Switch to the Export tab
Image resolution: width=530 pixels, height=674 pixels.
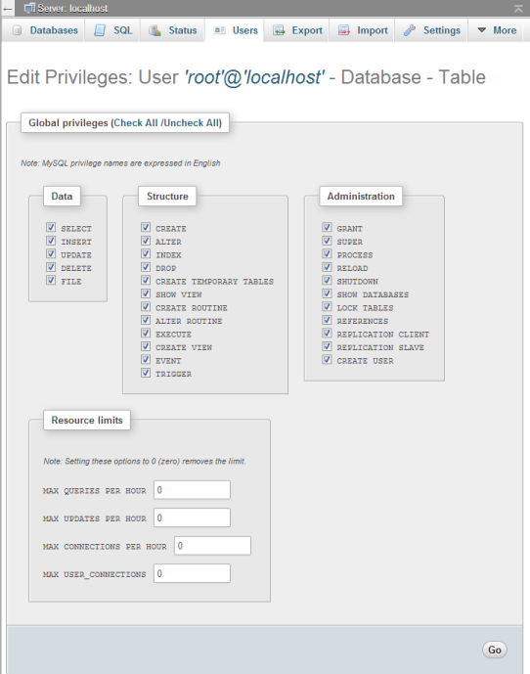(297, 30)
